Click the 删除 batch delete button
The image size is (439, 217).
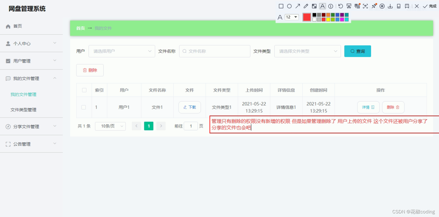(90, 70)
